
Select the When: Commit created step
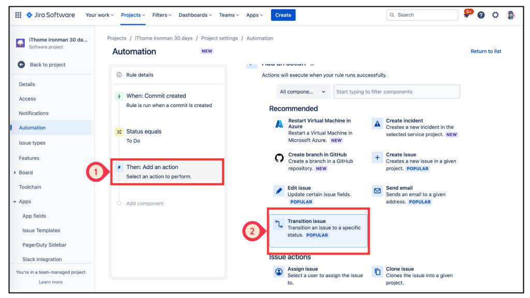point(168,100)
